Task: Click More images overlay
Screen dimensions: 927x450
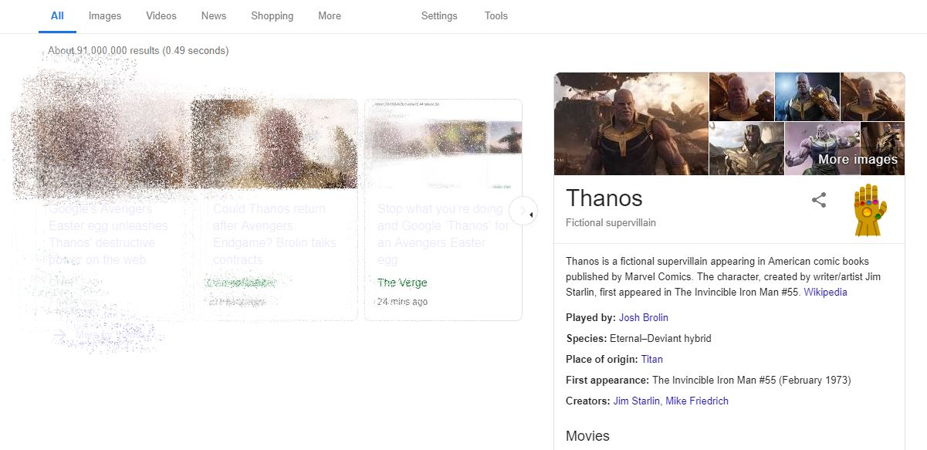Action: coord(858,160)
